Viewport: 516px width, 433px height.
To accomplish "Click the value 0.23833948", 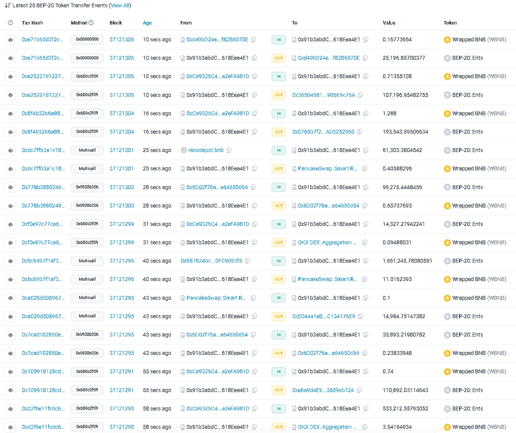I will point(397,353).
